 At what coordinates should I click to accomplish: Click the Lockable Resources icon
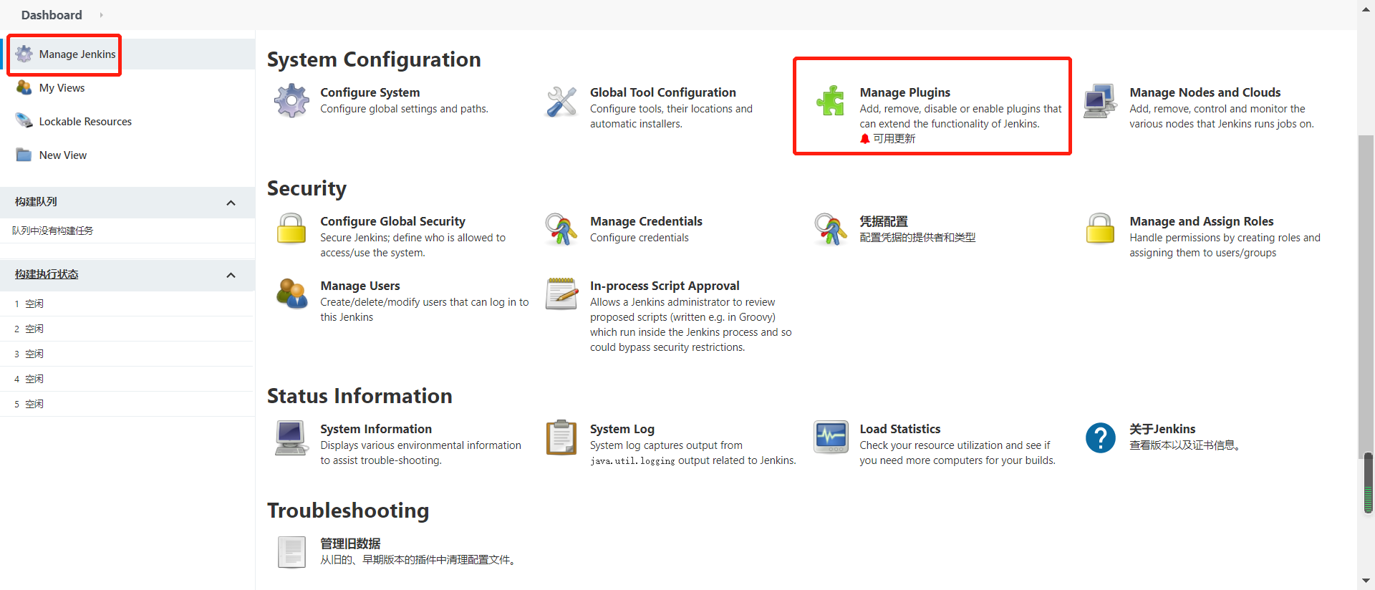(x=24, y=121)
